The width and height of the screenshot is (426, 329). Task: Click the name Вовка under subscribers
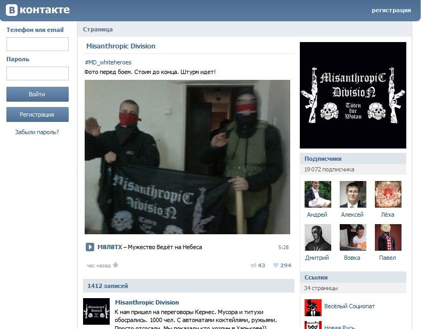coord(352,258)
